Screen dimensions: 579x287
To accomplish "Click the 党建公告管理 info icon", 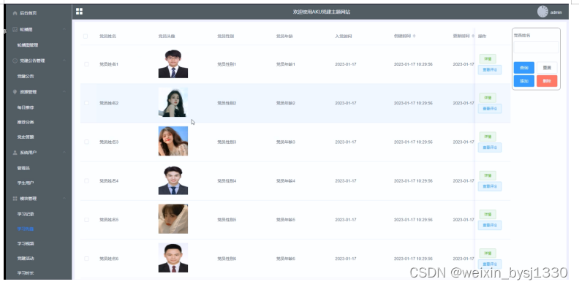I will (15, 61).
